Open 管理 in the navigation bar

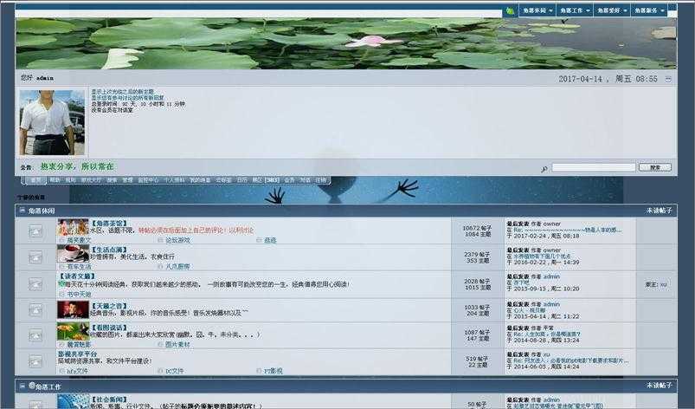tap(127, 180)
